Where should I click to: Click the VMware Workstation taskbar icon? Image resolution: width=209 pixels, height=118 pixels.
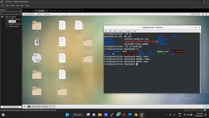142,115
